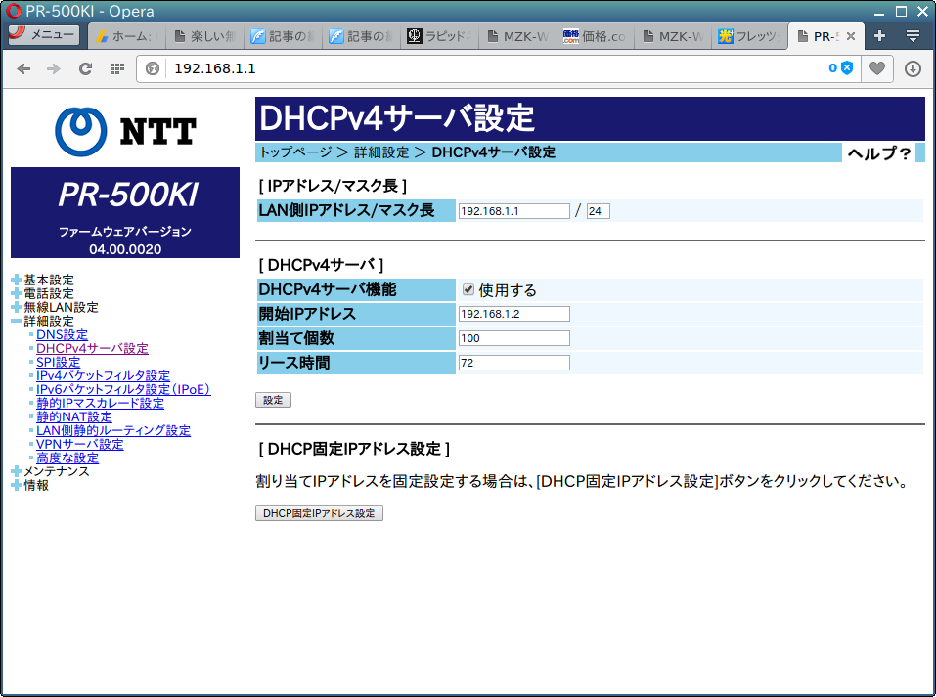Click the LAN側IPアドレス field
This screenshot has width=936, height=697.
pos(513,211)
